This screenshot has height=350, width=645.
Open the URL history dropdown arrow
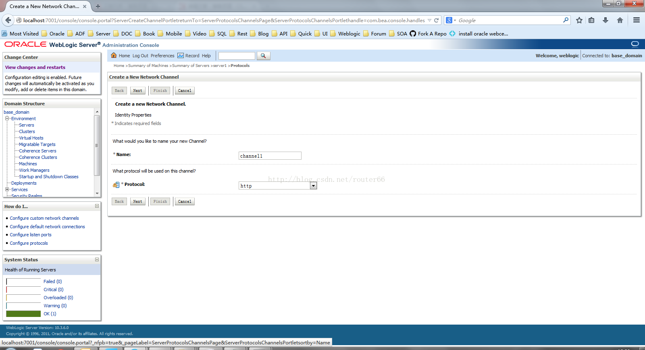click(429, 20)
